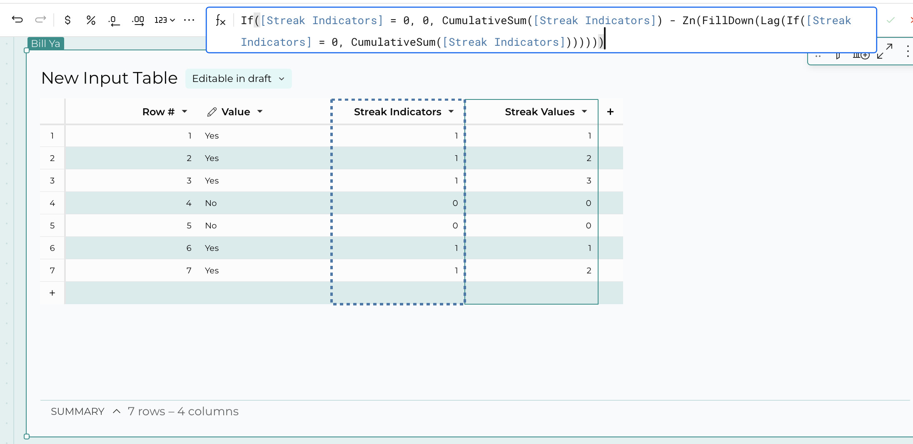The width and height of the screenshot is (913, 444).
Task: Click the undo icon
Action: click(17, 20)
